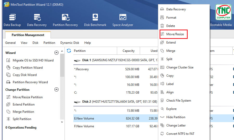Open the Help menu
234x140 pixels.
87,43
